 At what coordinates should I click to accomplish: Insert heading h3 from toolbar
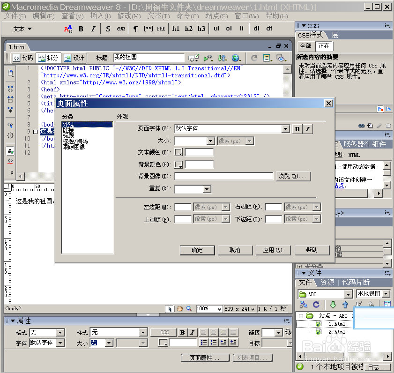[201, 29]
